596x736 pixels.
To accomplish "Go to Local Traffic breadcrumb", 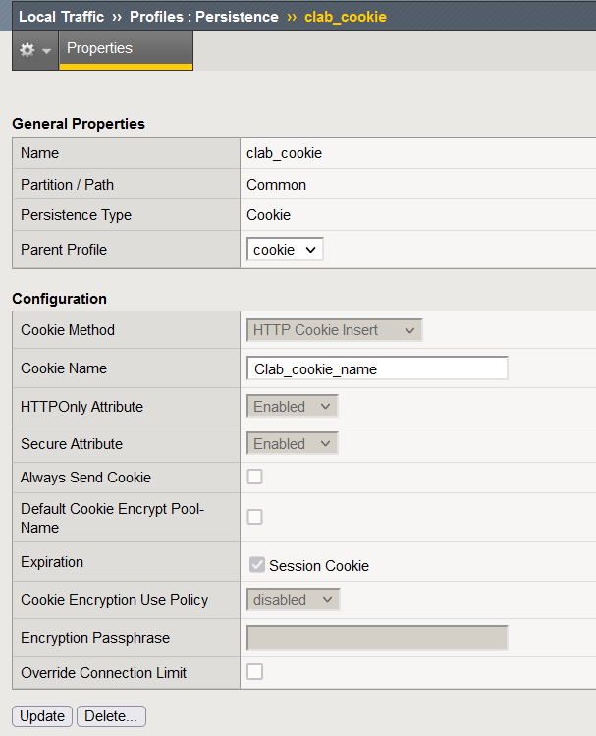I will 62,17.
